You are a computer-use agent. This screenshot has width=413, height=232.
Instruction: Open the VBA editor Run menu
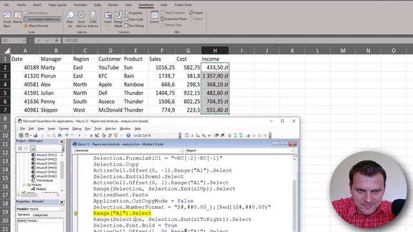(x=88, y=129)
